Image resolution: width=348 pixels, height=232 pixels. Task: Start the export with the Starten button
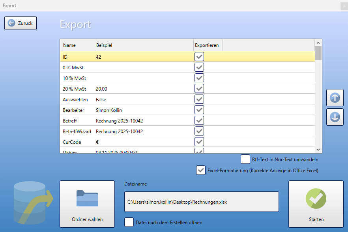316,204
